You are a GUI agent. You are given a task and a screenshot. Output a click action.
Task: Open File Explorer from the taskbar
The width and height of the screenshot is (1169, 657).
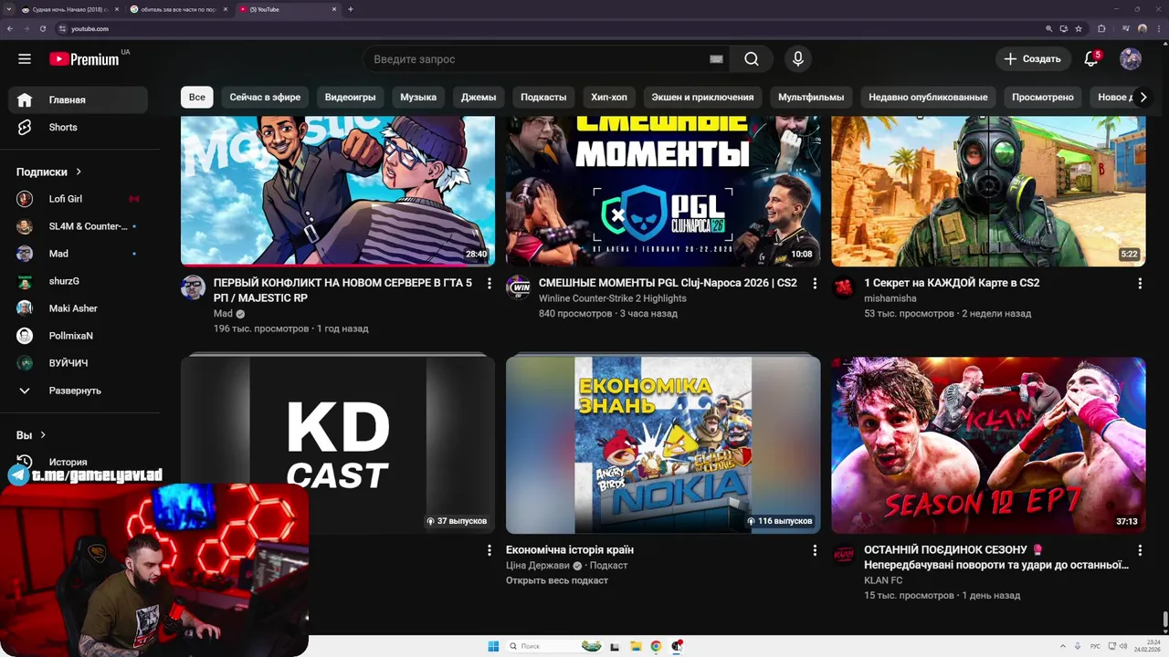636,646
